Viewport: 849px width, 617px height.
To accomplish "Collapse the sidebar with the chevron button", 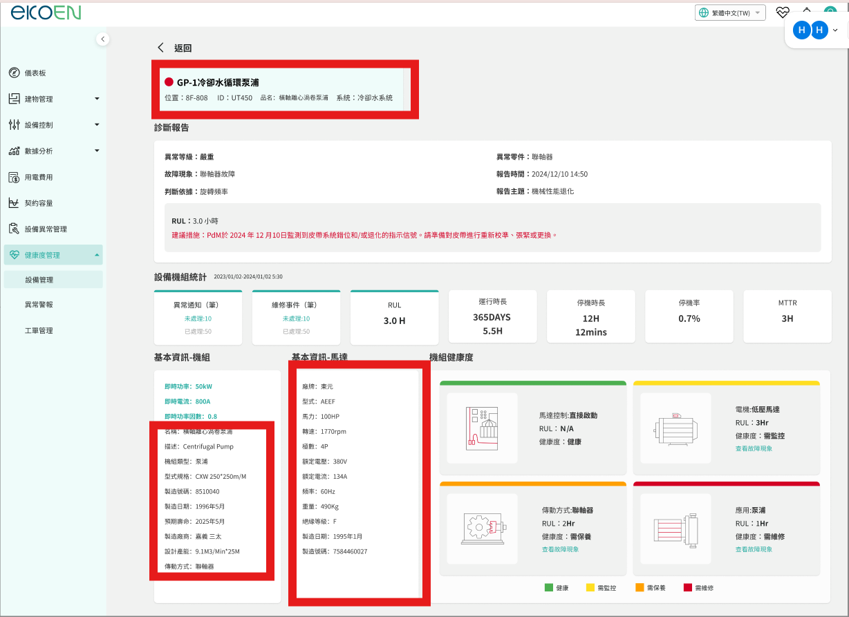I will [103, 39].
